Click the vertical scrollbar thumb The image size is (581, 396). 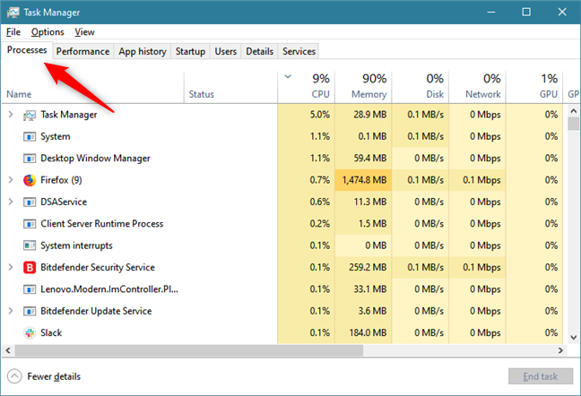pyautogui.click(x=573, y=124)
